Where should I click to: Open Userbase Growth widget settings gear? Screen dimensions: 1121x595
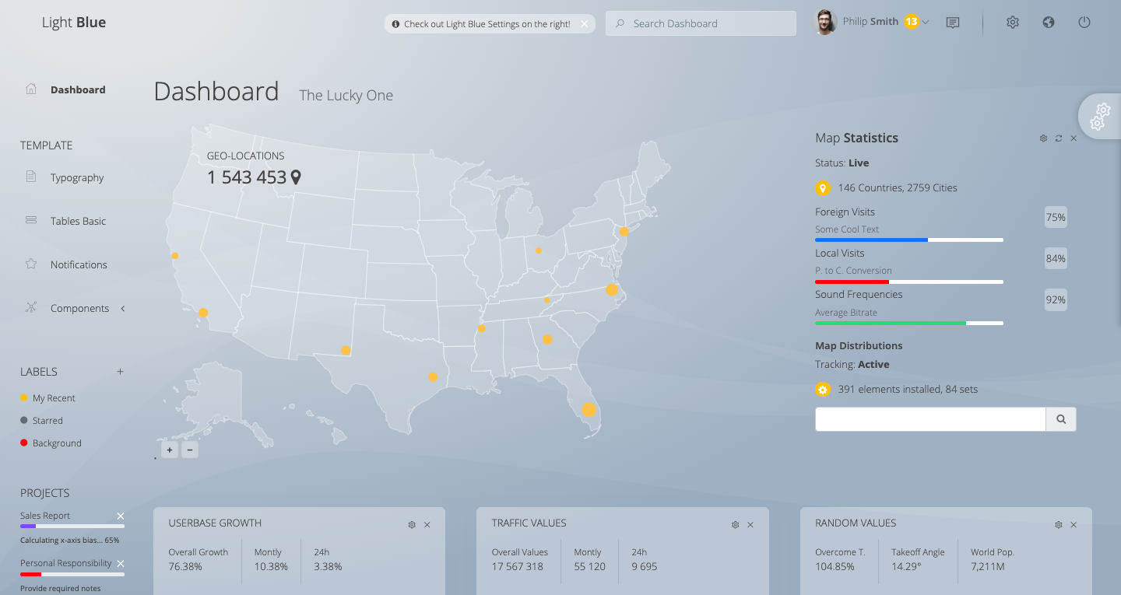coord(412,525)
